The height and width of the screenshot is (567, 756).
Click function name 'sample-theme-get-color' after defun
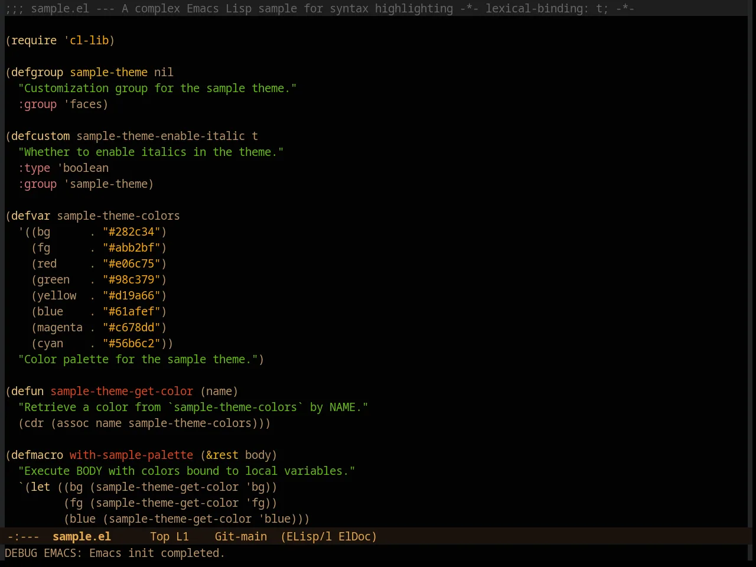coord(122,391)
